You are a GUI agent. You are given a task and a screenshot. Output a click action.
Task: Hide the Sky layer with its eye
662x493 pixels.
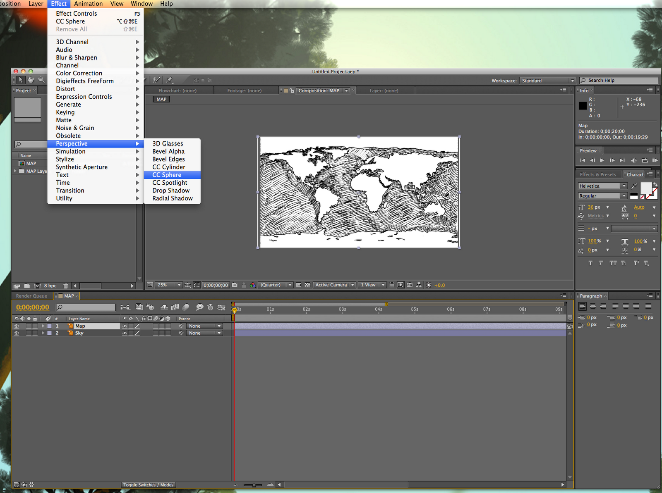pyautogui.click(x=17, y=333)
